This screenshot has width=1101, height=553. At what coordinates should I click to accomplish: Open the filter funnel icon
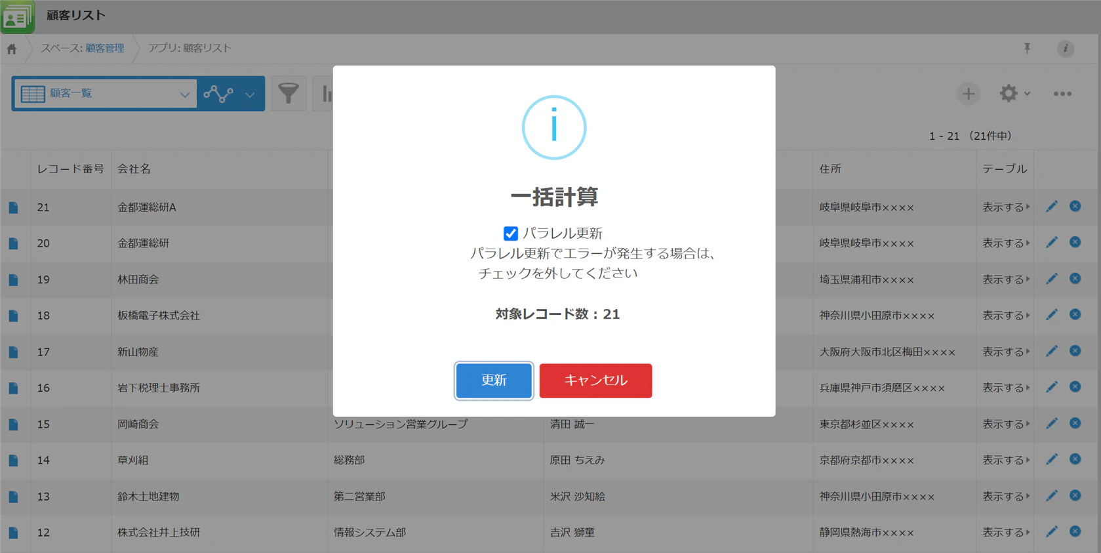pos(289,94)
